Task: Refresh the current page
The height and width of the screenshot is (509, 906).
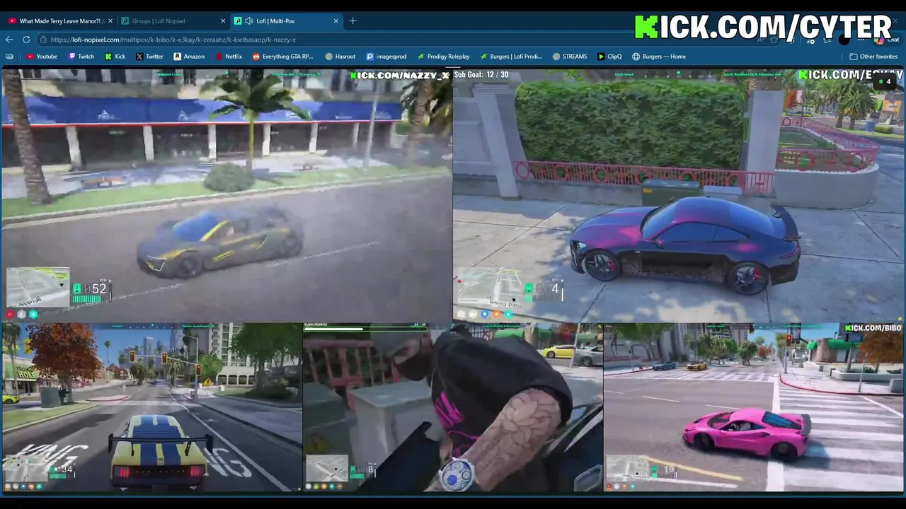Action: tap(26, 40)
